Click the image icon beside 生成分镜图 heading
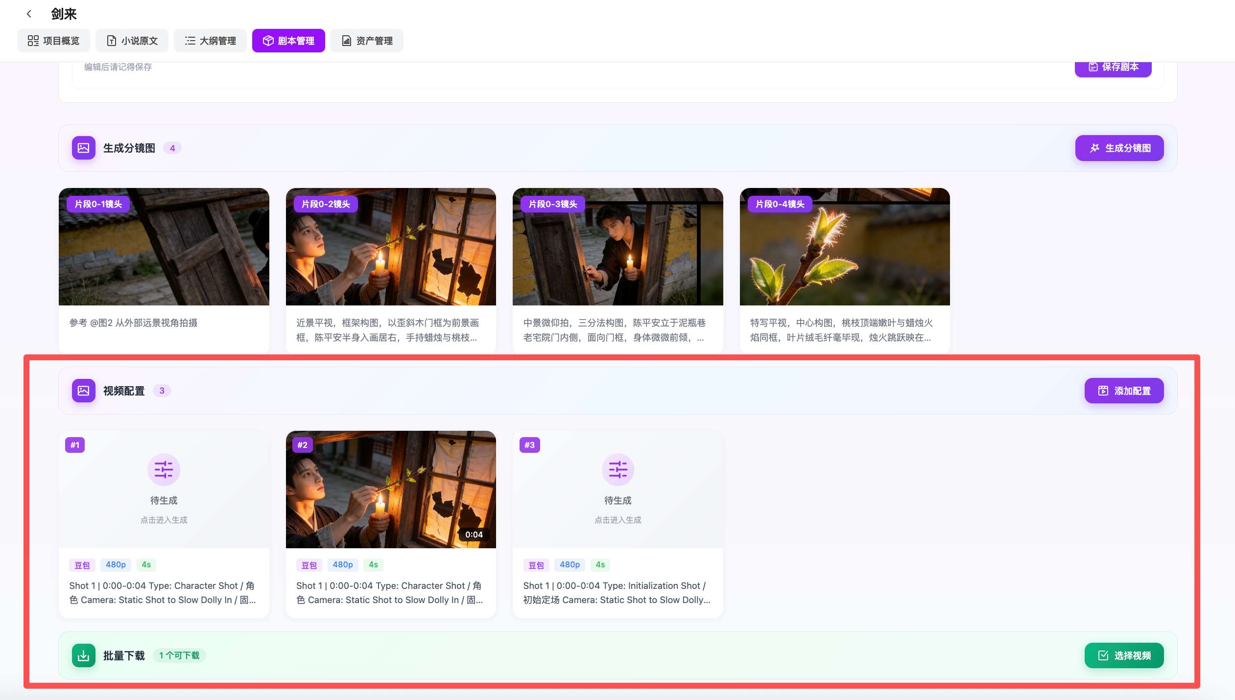This screenshot has height=700, width=1235. point(84,148)
